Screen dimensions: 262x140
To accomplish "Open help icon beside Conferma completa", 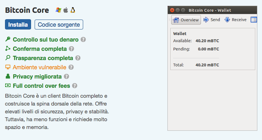I will pyautogui.click(x=71, y=49).
